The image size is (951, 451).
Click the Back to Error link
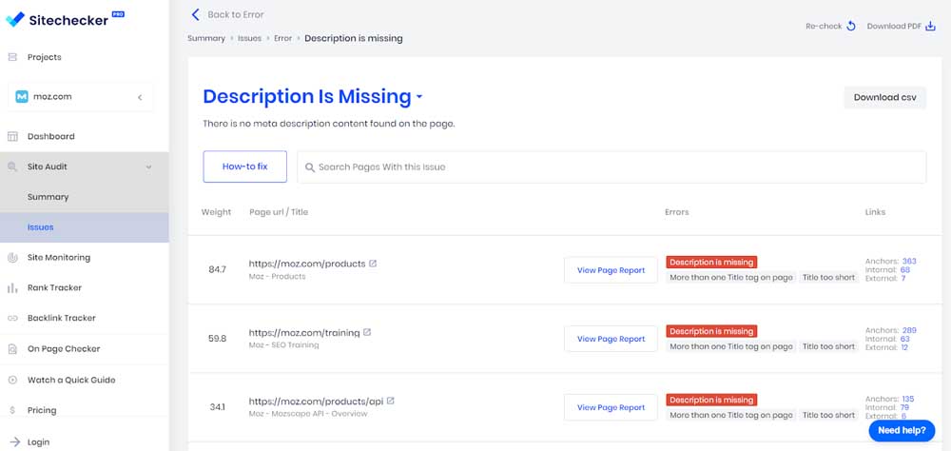[235, 14]
